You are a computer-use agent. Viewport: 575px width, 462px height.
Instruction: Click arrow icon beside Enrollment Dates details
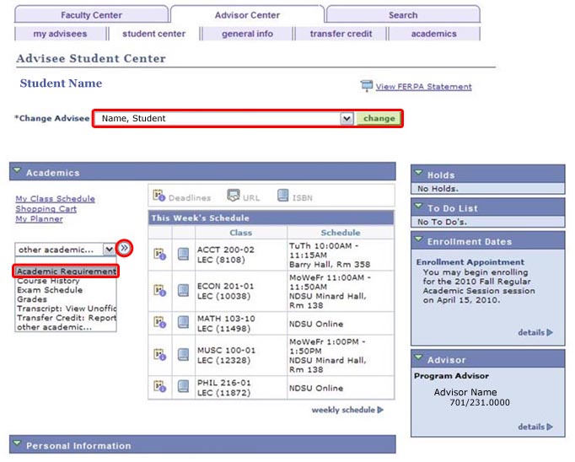pyautogui.click(x=550, y=332)
